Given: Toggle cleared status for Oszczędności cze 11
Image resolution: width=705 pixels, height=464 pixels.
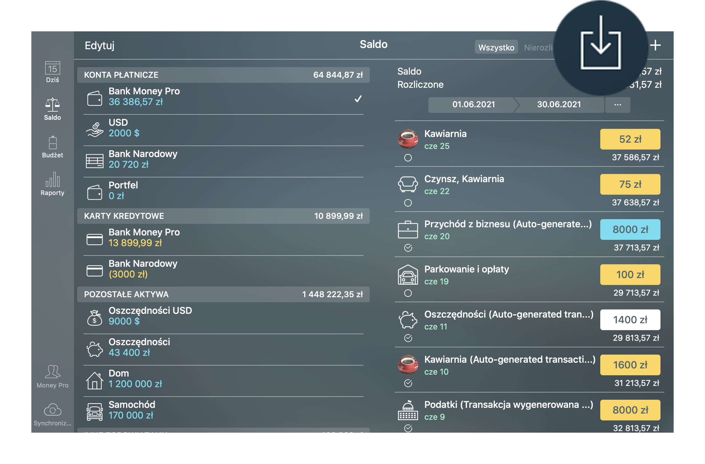Looking at the screenshot, I should point(408,338).
